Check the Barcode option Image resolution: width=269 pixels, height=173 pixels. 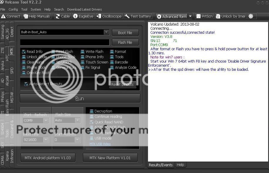click(x=112, y=62)
